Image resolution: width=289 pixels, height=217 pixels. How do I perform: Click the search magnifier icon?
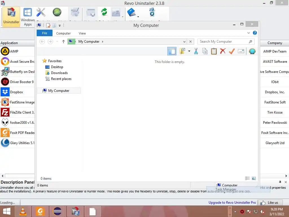click(x=250, y=42)
